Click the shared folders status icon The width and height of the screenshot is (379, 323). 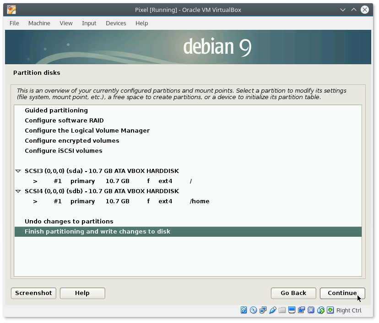pyautogui.click(x=282, y=310)
